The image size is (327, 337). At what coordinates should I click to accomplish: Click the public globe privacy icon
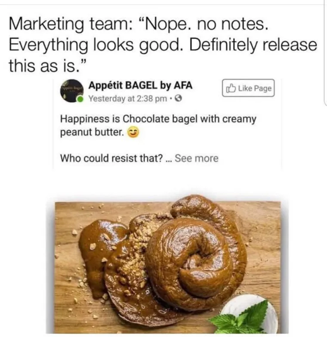click(x=179, y=98)
